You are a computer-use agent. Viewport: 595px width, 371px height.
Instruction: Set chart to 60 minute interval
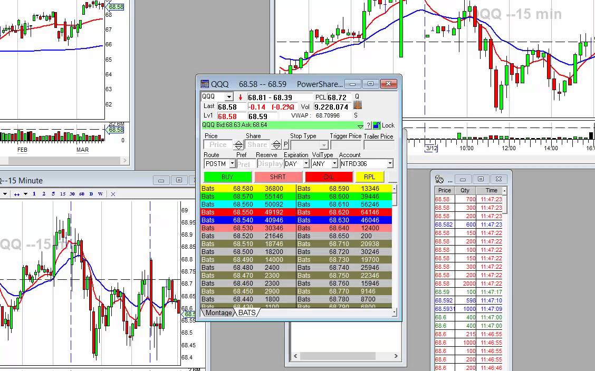82,194
